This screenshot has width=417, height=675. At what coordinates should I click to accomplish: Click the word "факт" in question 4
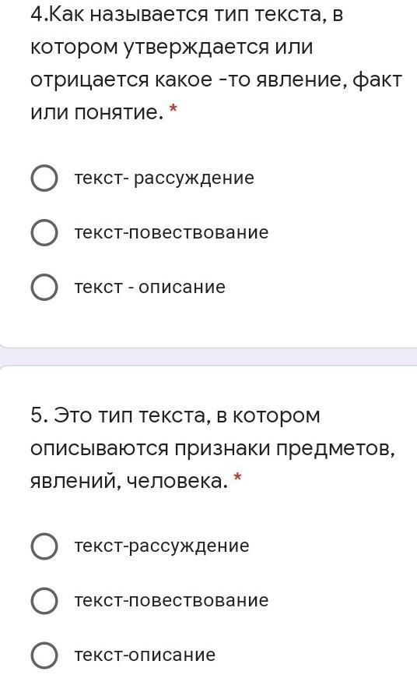pyautogui.click(x=377, y=80)
